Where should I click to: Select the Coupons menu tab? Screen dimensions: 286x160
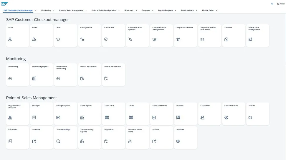pyautogui.click(x=146, y=10)
